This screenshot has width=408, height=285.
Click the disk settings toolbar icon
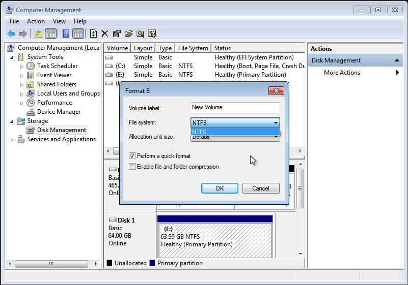152,34
